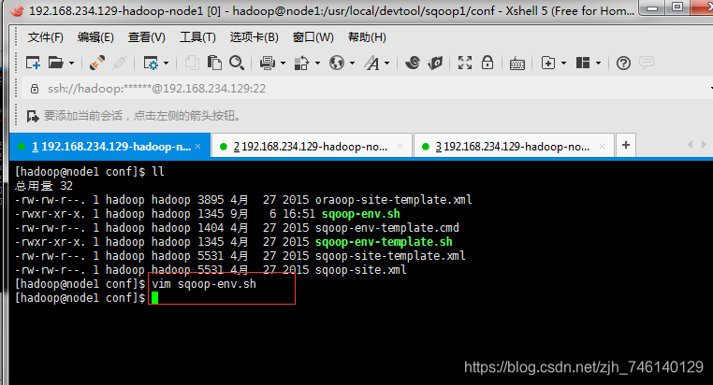Click the Open session folder icon
This screenshot has height=385, width=713.
[56, 63]
